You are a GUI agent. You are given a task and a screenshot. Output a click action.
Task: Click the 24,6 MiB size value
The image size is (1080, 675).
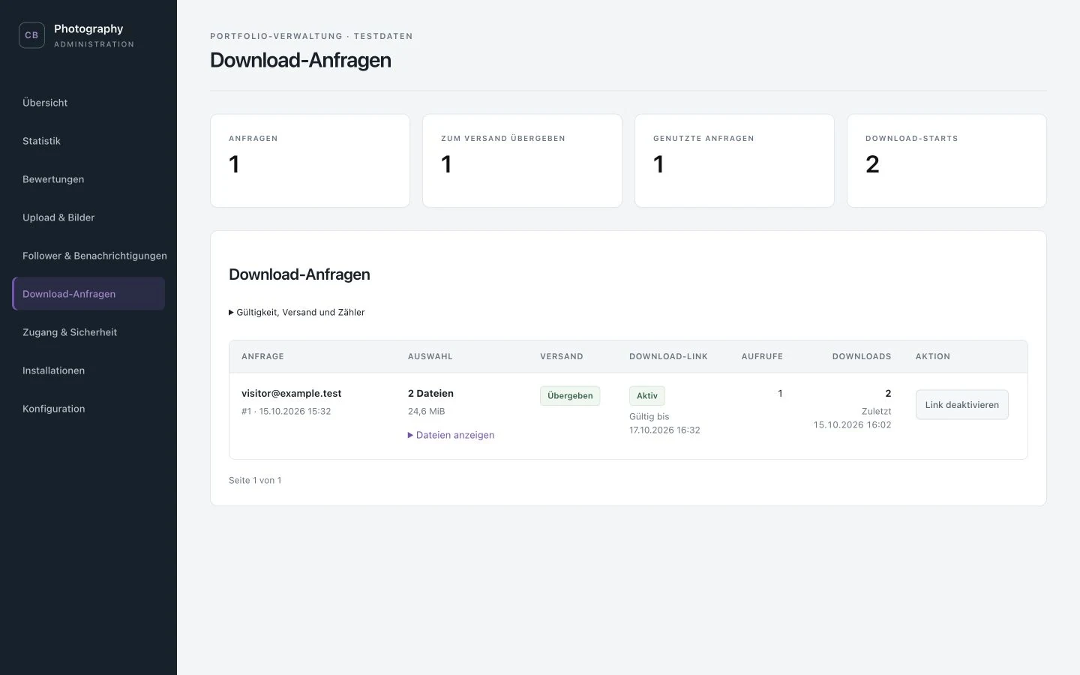427,411
